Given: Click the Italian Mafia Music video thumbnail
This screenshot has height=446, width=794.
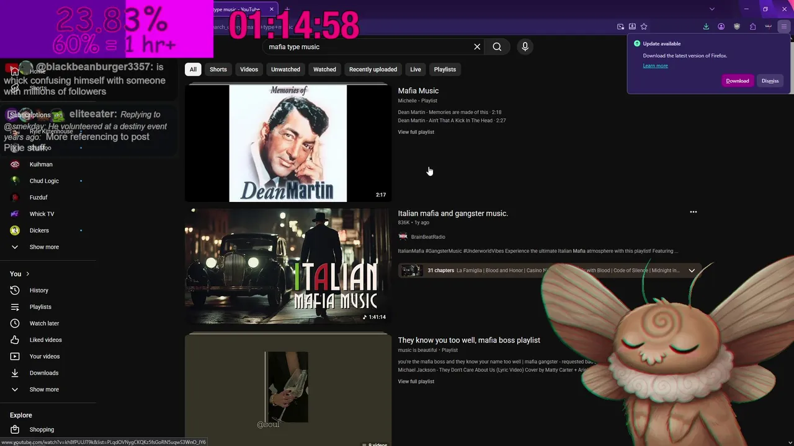Looking at the screenshot, I should point(288,266).
